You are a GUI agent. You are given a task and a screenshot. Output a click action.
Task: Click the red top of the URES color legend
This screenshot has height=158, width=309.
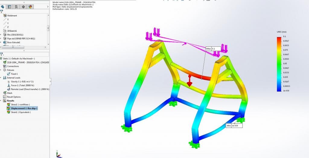click(279, 38)
